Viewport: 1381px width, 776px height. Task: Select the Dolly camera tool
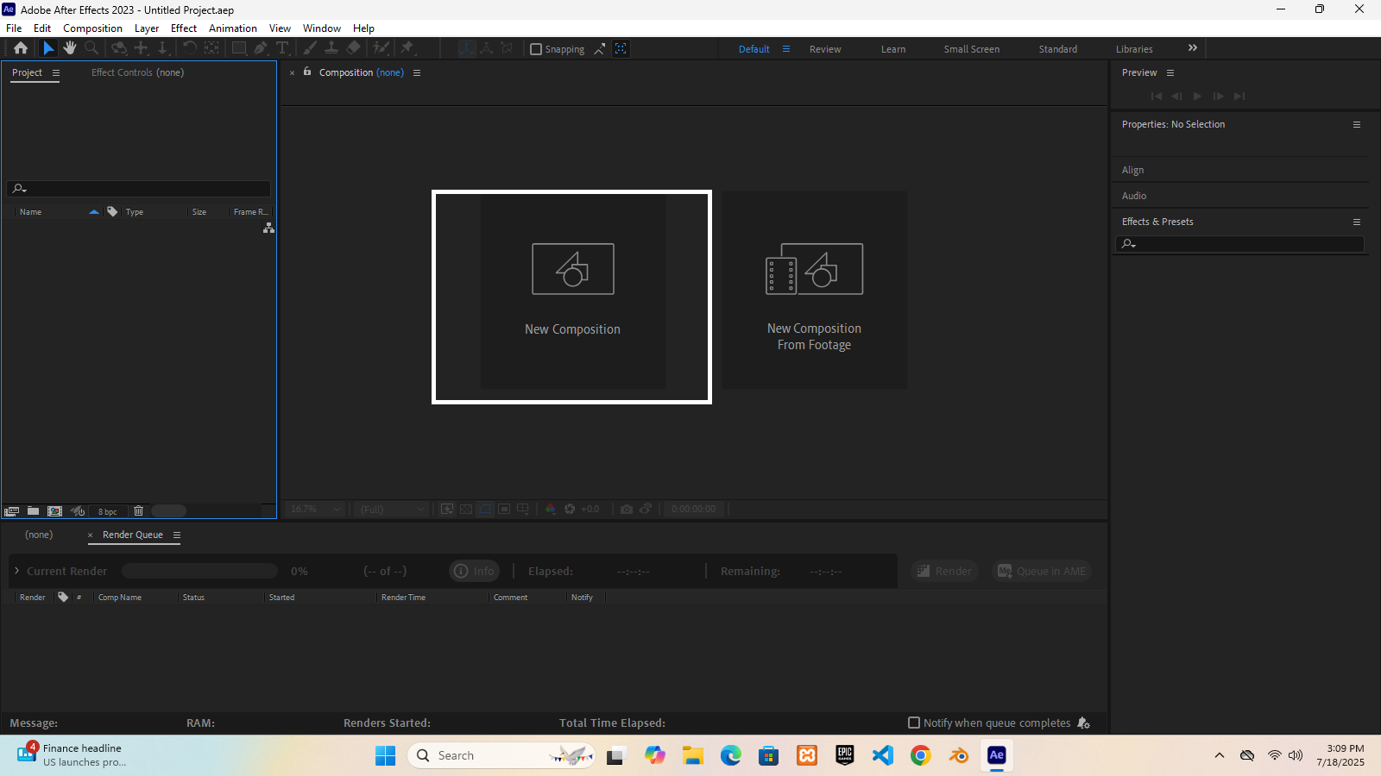pyautogui.click(x=163, y=48)
